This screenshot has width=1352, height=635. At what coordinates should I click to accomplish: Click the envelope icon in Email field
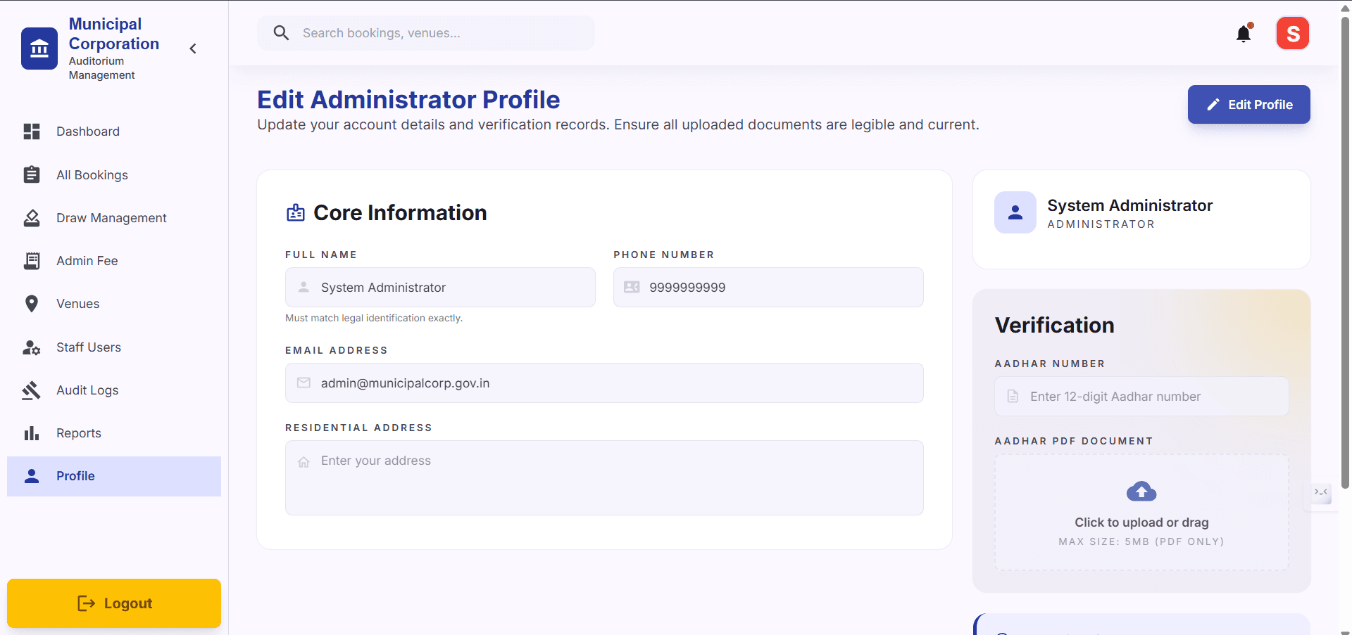pyautogui.click(x=303, y=383)
